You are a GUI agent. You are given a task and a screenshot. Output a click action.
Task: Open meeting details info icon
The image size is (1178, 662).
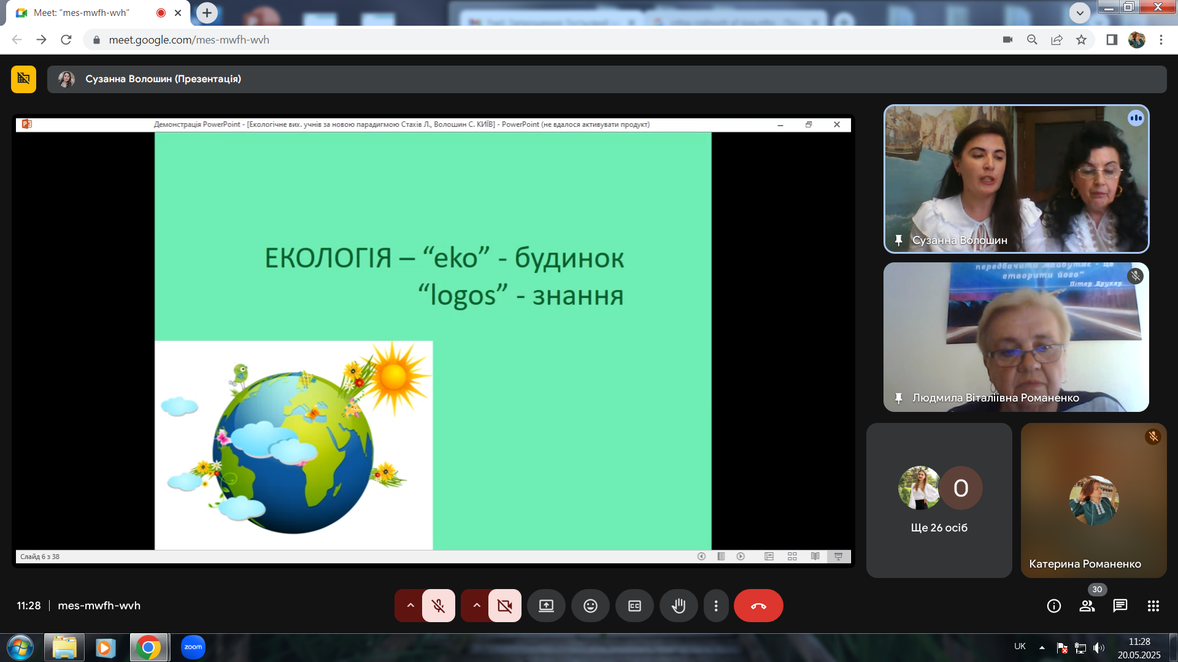click(x=1053, y=606)
